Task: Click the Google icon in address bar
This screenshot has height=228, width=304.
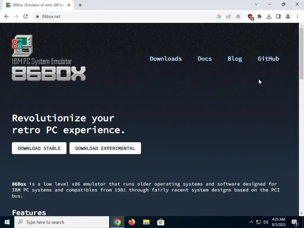Action: (x=219, y=17)
